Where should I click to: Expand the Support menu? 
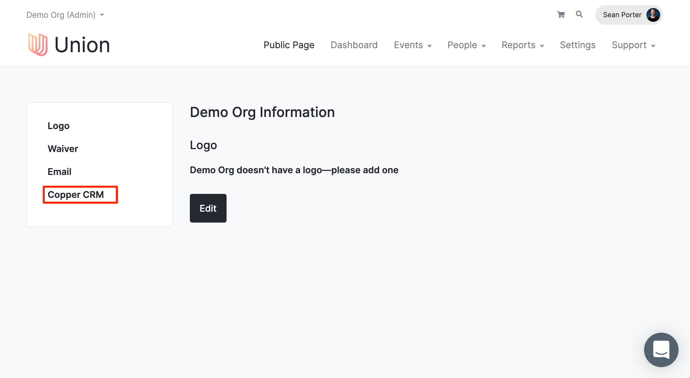(x=634, y=45)
